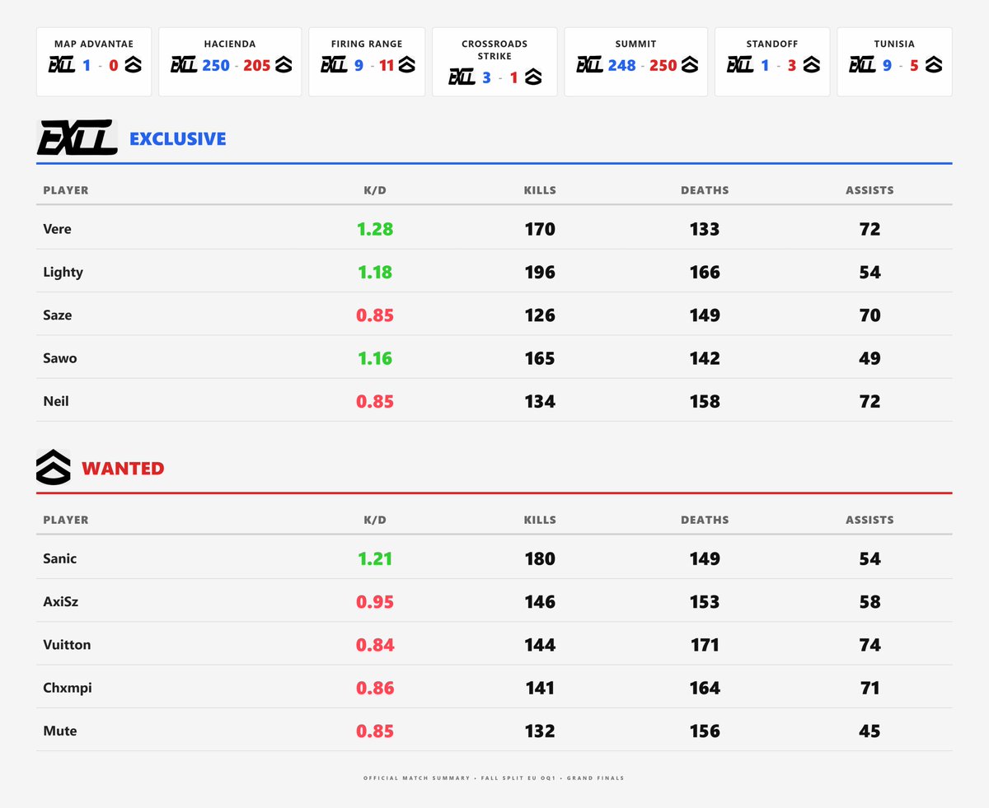Screen dimensions: 989x808
Task: Select player name Saze
Action: tap(57, 315)
